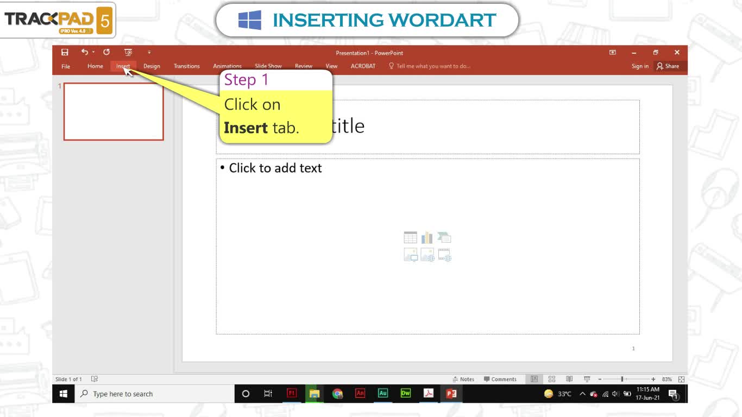Viewport: 742px width, 417px height.
Task: Start Slide Show from status bar icon
Action: [x=587, y=379]
